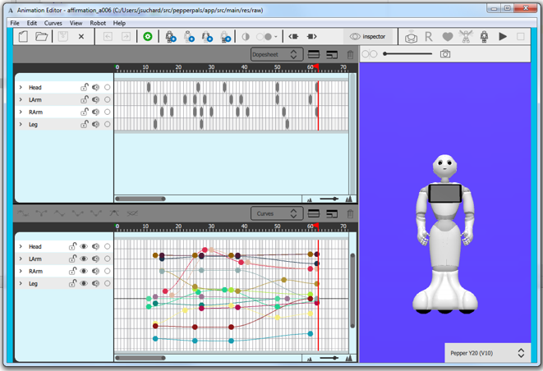Screen dimensions: 543x371
Task: Select the radio circle for Leg curve row
Action: pos(107,283)
